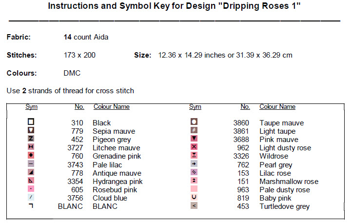
Task: Select the Marshmallow rose symbol
Action: point(194,181)
